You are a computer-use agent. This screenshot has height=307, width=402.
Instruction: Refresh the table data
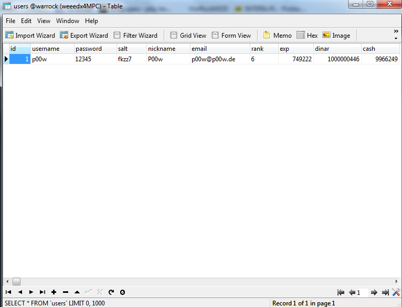tap(111, 292)
